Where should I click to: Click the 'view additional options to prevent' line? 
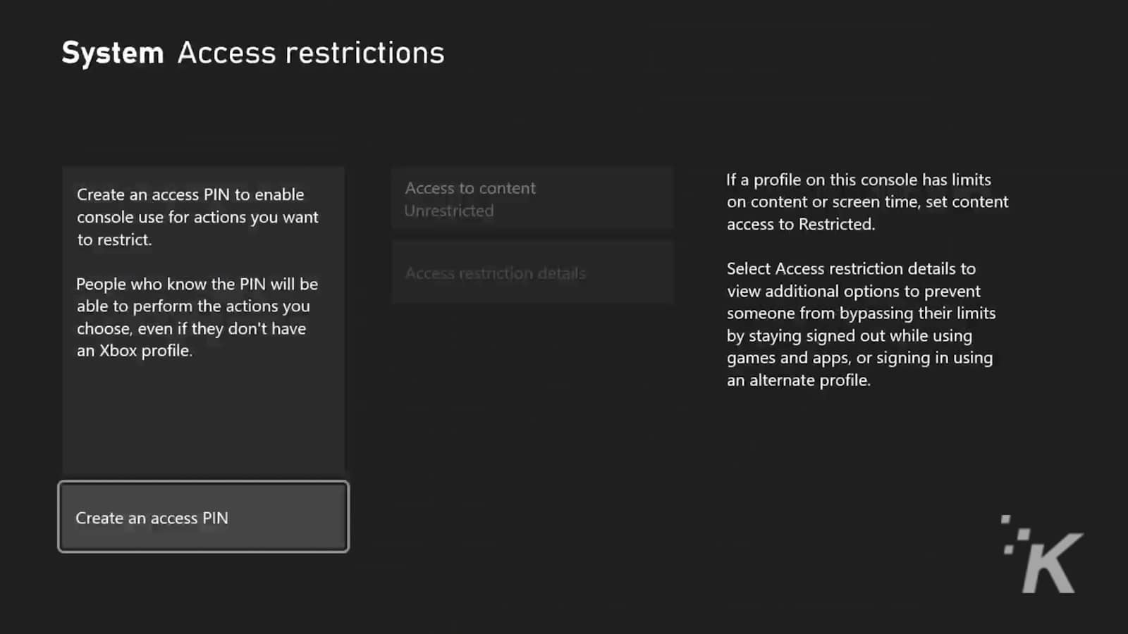[854, 291]
